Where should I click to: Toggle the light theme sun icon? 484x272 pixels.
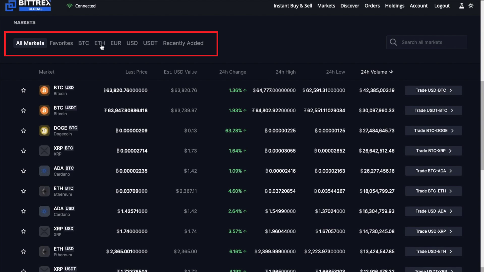[471, 6]
